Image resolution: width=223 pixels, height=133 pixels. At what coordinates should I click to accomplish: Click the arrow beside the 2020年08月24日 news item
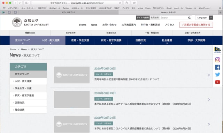209,124
